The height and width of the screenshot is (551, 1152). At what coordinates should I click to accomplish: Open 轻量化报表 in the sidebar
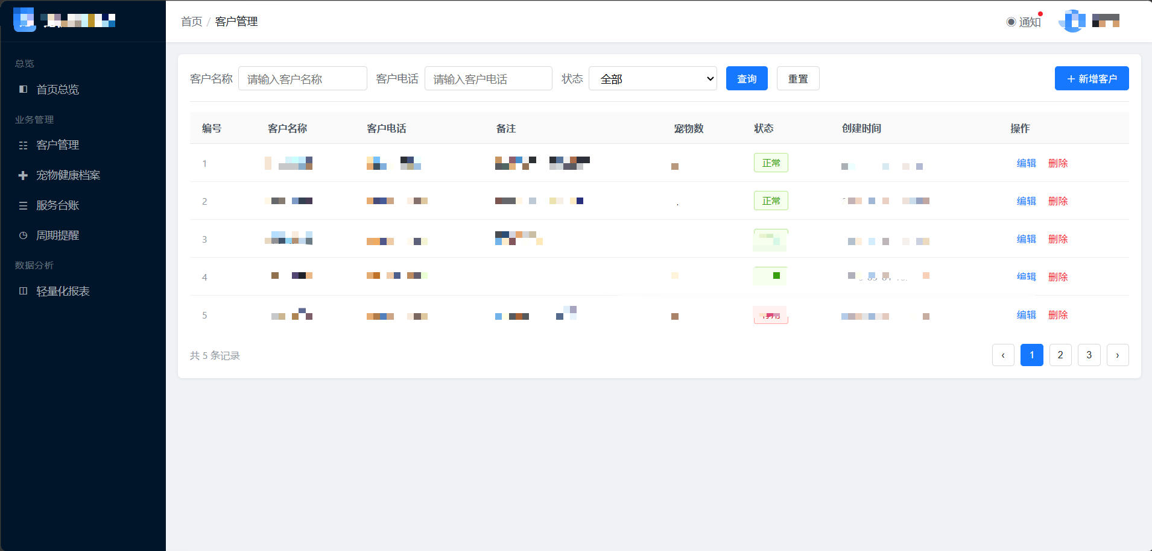(x=63, y=291)
